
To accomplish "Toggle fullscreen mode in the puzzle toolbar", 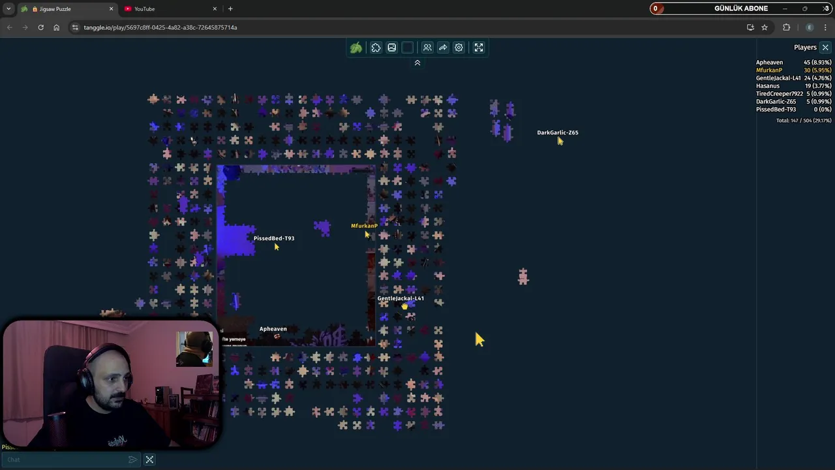I will tap(479, 48).
